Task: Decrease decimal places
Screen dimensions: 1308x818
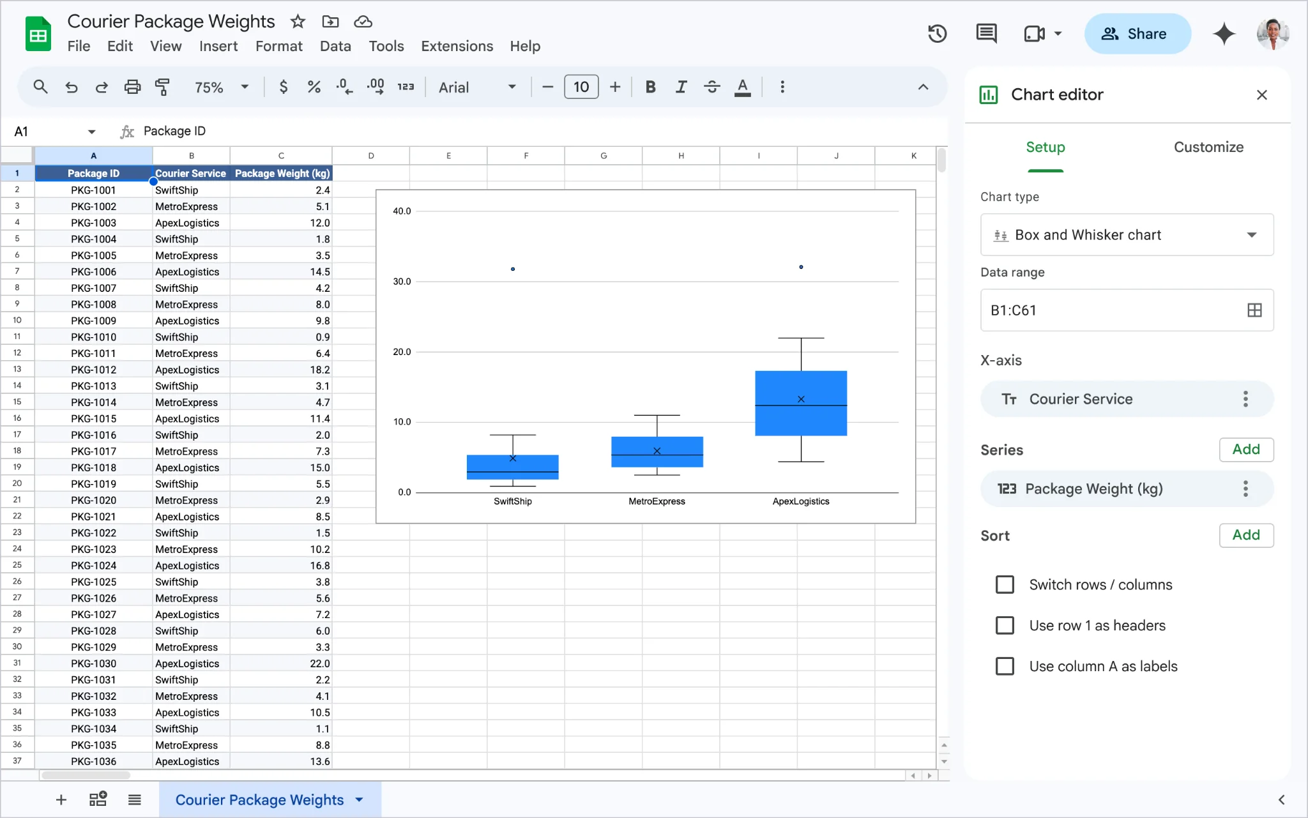Action: click(344, 87)
